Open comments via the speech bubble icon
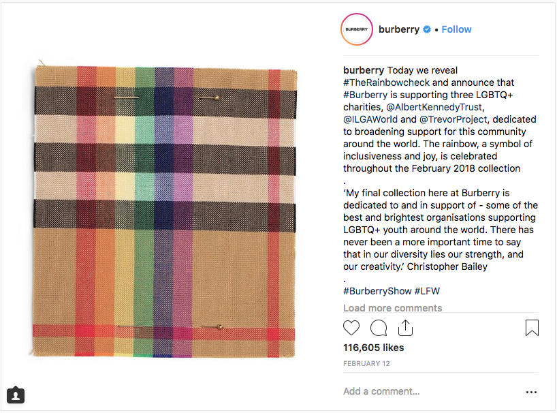This screenshot has width=557, height=413. (x=379, y=328)
